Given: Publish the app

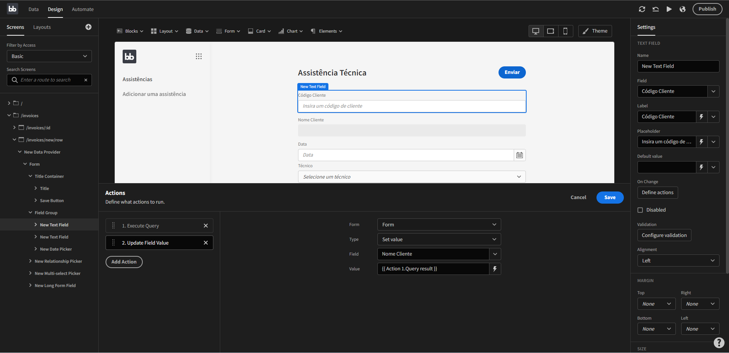Looking at the screenshot, I should pos(707,9).
